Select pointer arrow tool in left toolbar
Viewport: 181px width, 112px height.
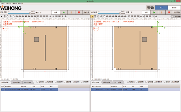click(1, 16)
